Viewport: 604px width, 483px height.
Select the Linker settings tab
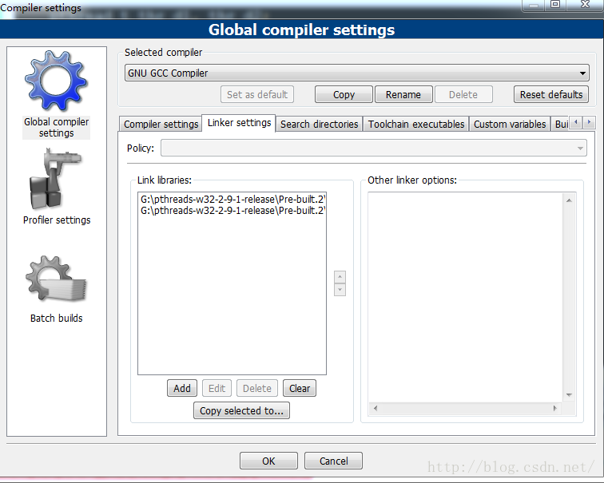pyautogui.click(x=239, y=123)
